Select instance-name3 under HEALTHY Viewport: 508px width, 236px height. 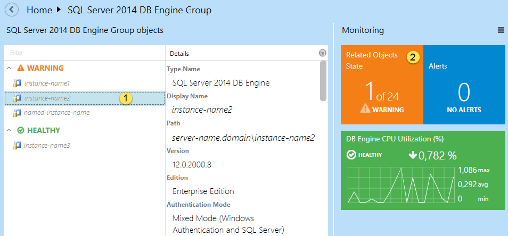(47, 146)
